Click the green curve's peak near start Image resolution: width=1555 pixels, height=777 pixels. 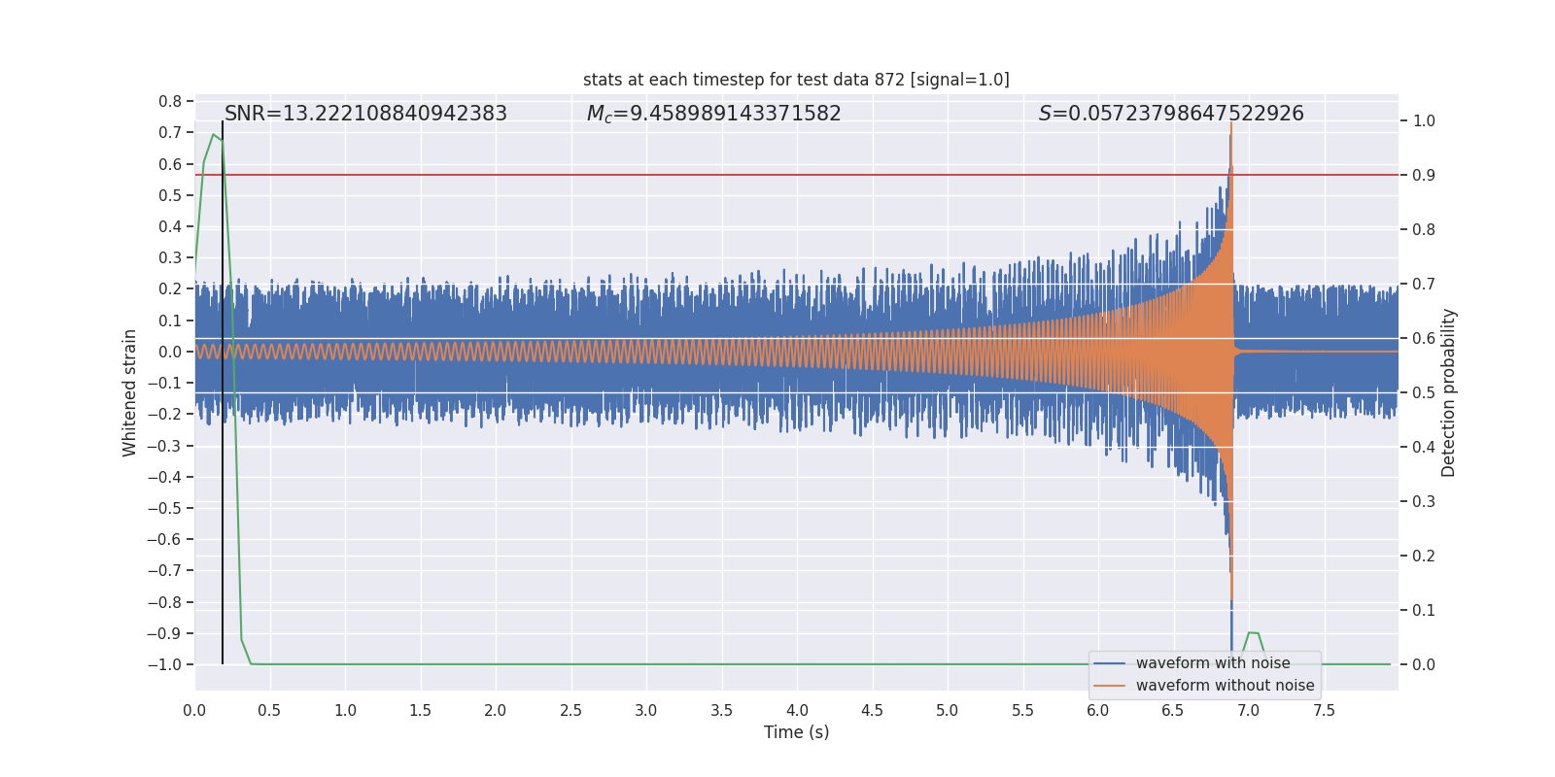[x=213, y=135]
